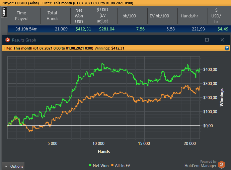
Task: Toggle the orange All-In EV legend marker
Action: point(112,165)
